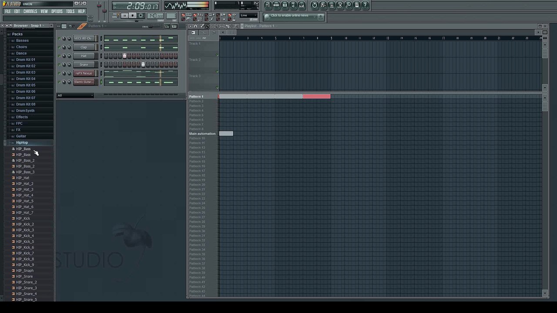Collapse the HipHop folder in browser

[22, 143]
